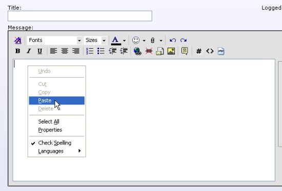
Task: Open the Fonts dropdown
Action: click(55, 40)
